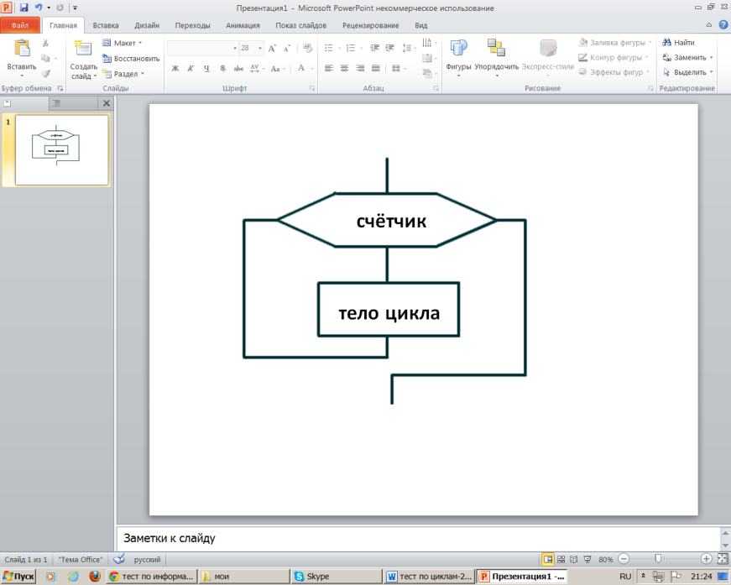Screen dimensions: 731x585
Task: Click the Создать слайд icon
Action: click(83, 48)
